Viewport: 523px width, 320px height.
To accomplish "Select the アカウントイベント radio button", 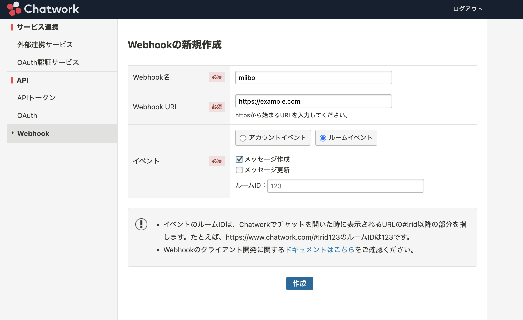I will coord(243,138).
